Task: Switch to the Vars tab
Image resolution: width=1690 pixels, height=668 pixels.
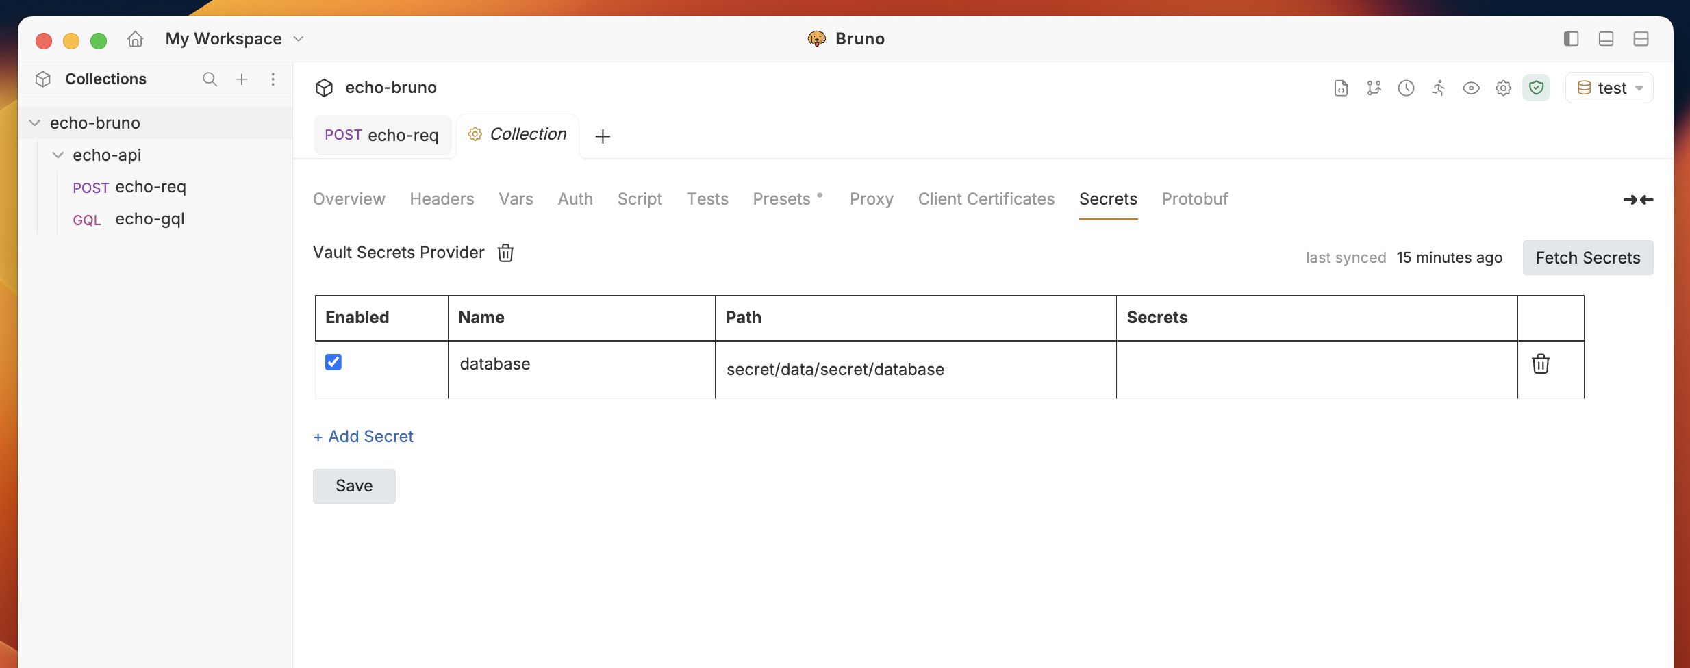Action: [516, 199]
